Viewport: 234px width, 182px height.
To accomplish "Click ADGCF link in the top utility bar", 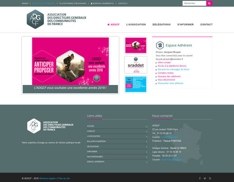I will (x=25, y=3).
